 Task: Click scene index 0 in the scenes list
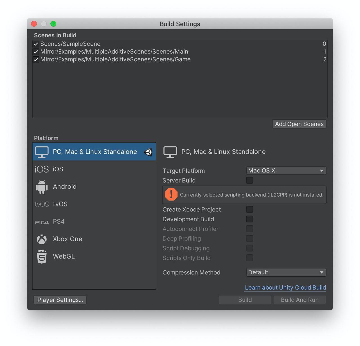(324, 44)
